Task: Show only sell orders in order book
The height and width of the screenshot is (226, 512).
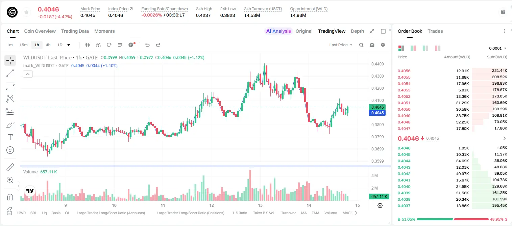Action: [438, 48]
